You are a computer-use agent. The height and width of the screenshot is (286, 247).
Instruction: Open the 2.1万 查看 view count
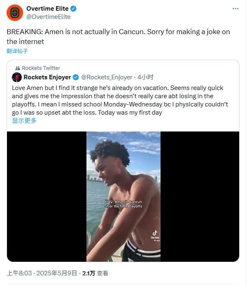click(x=96, y=273)
